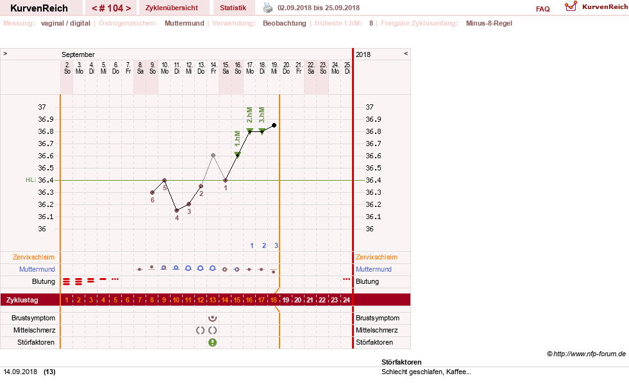
Task: Click the Störfaktoren label on left
Action: click(36, 343)
